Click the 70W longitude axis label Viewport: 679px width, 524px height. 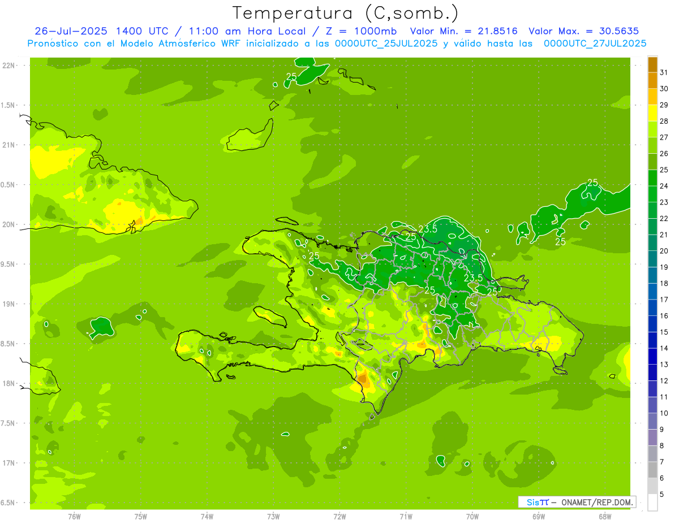pos(472,517)
